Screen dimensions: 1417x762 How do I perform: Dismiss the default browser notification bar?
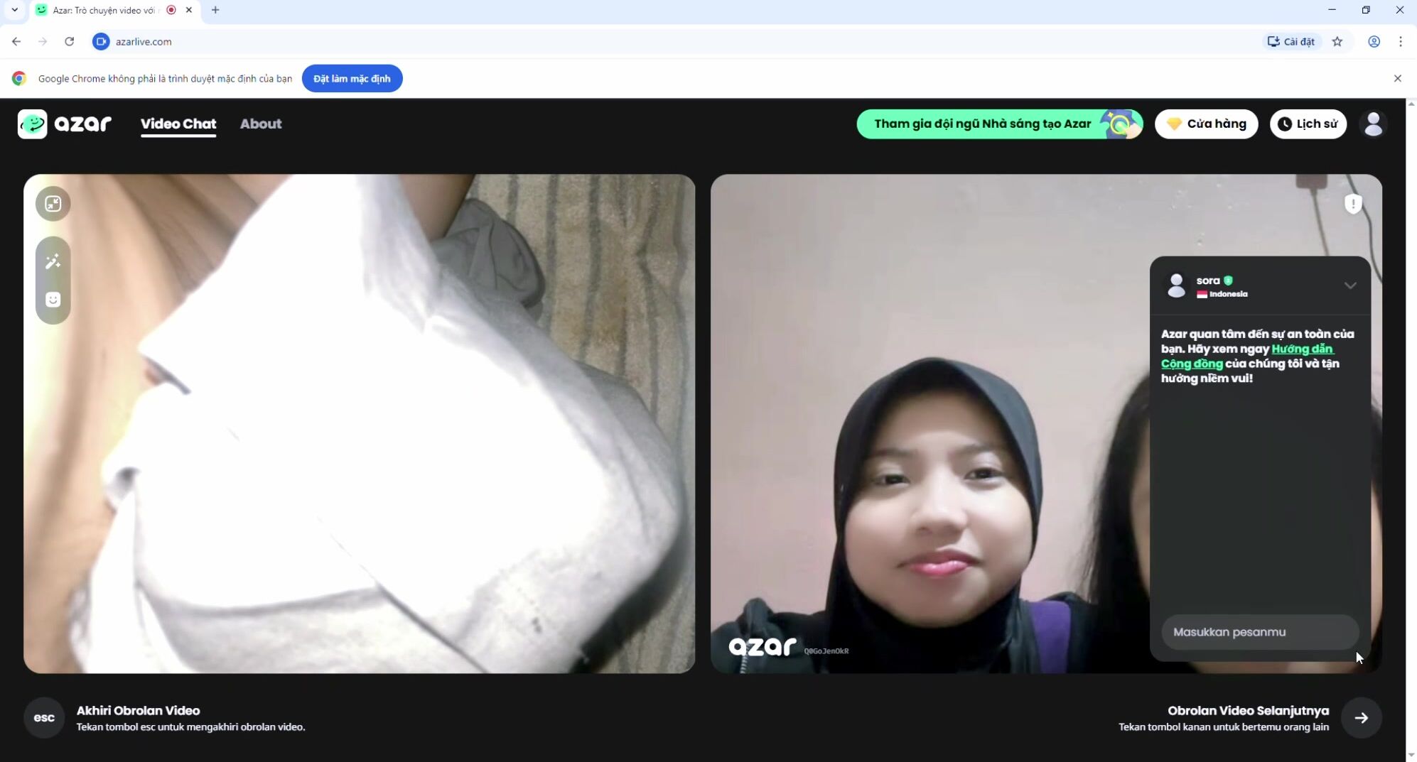pos(1397,78)
